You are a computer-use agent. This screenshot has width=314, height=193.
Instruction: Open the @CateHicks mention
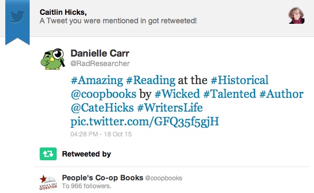pyautogui.click(x=102, y=107)
